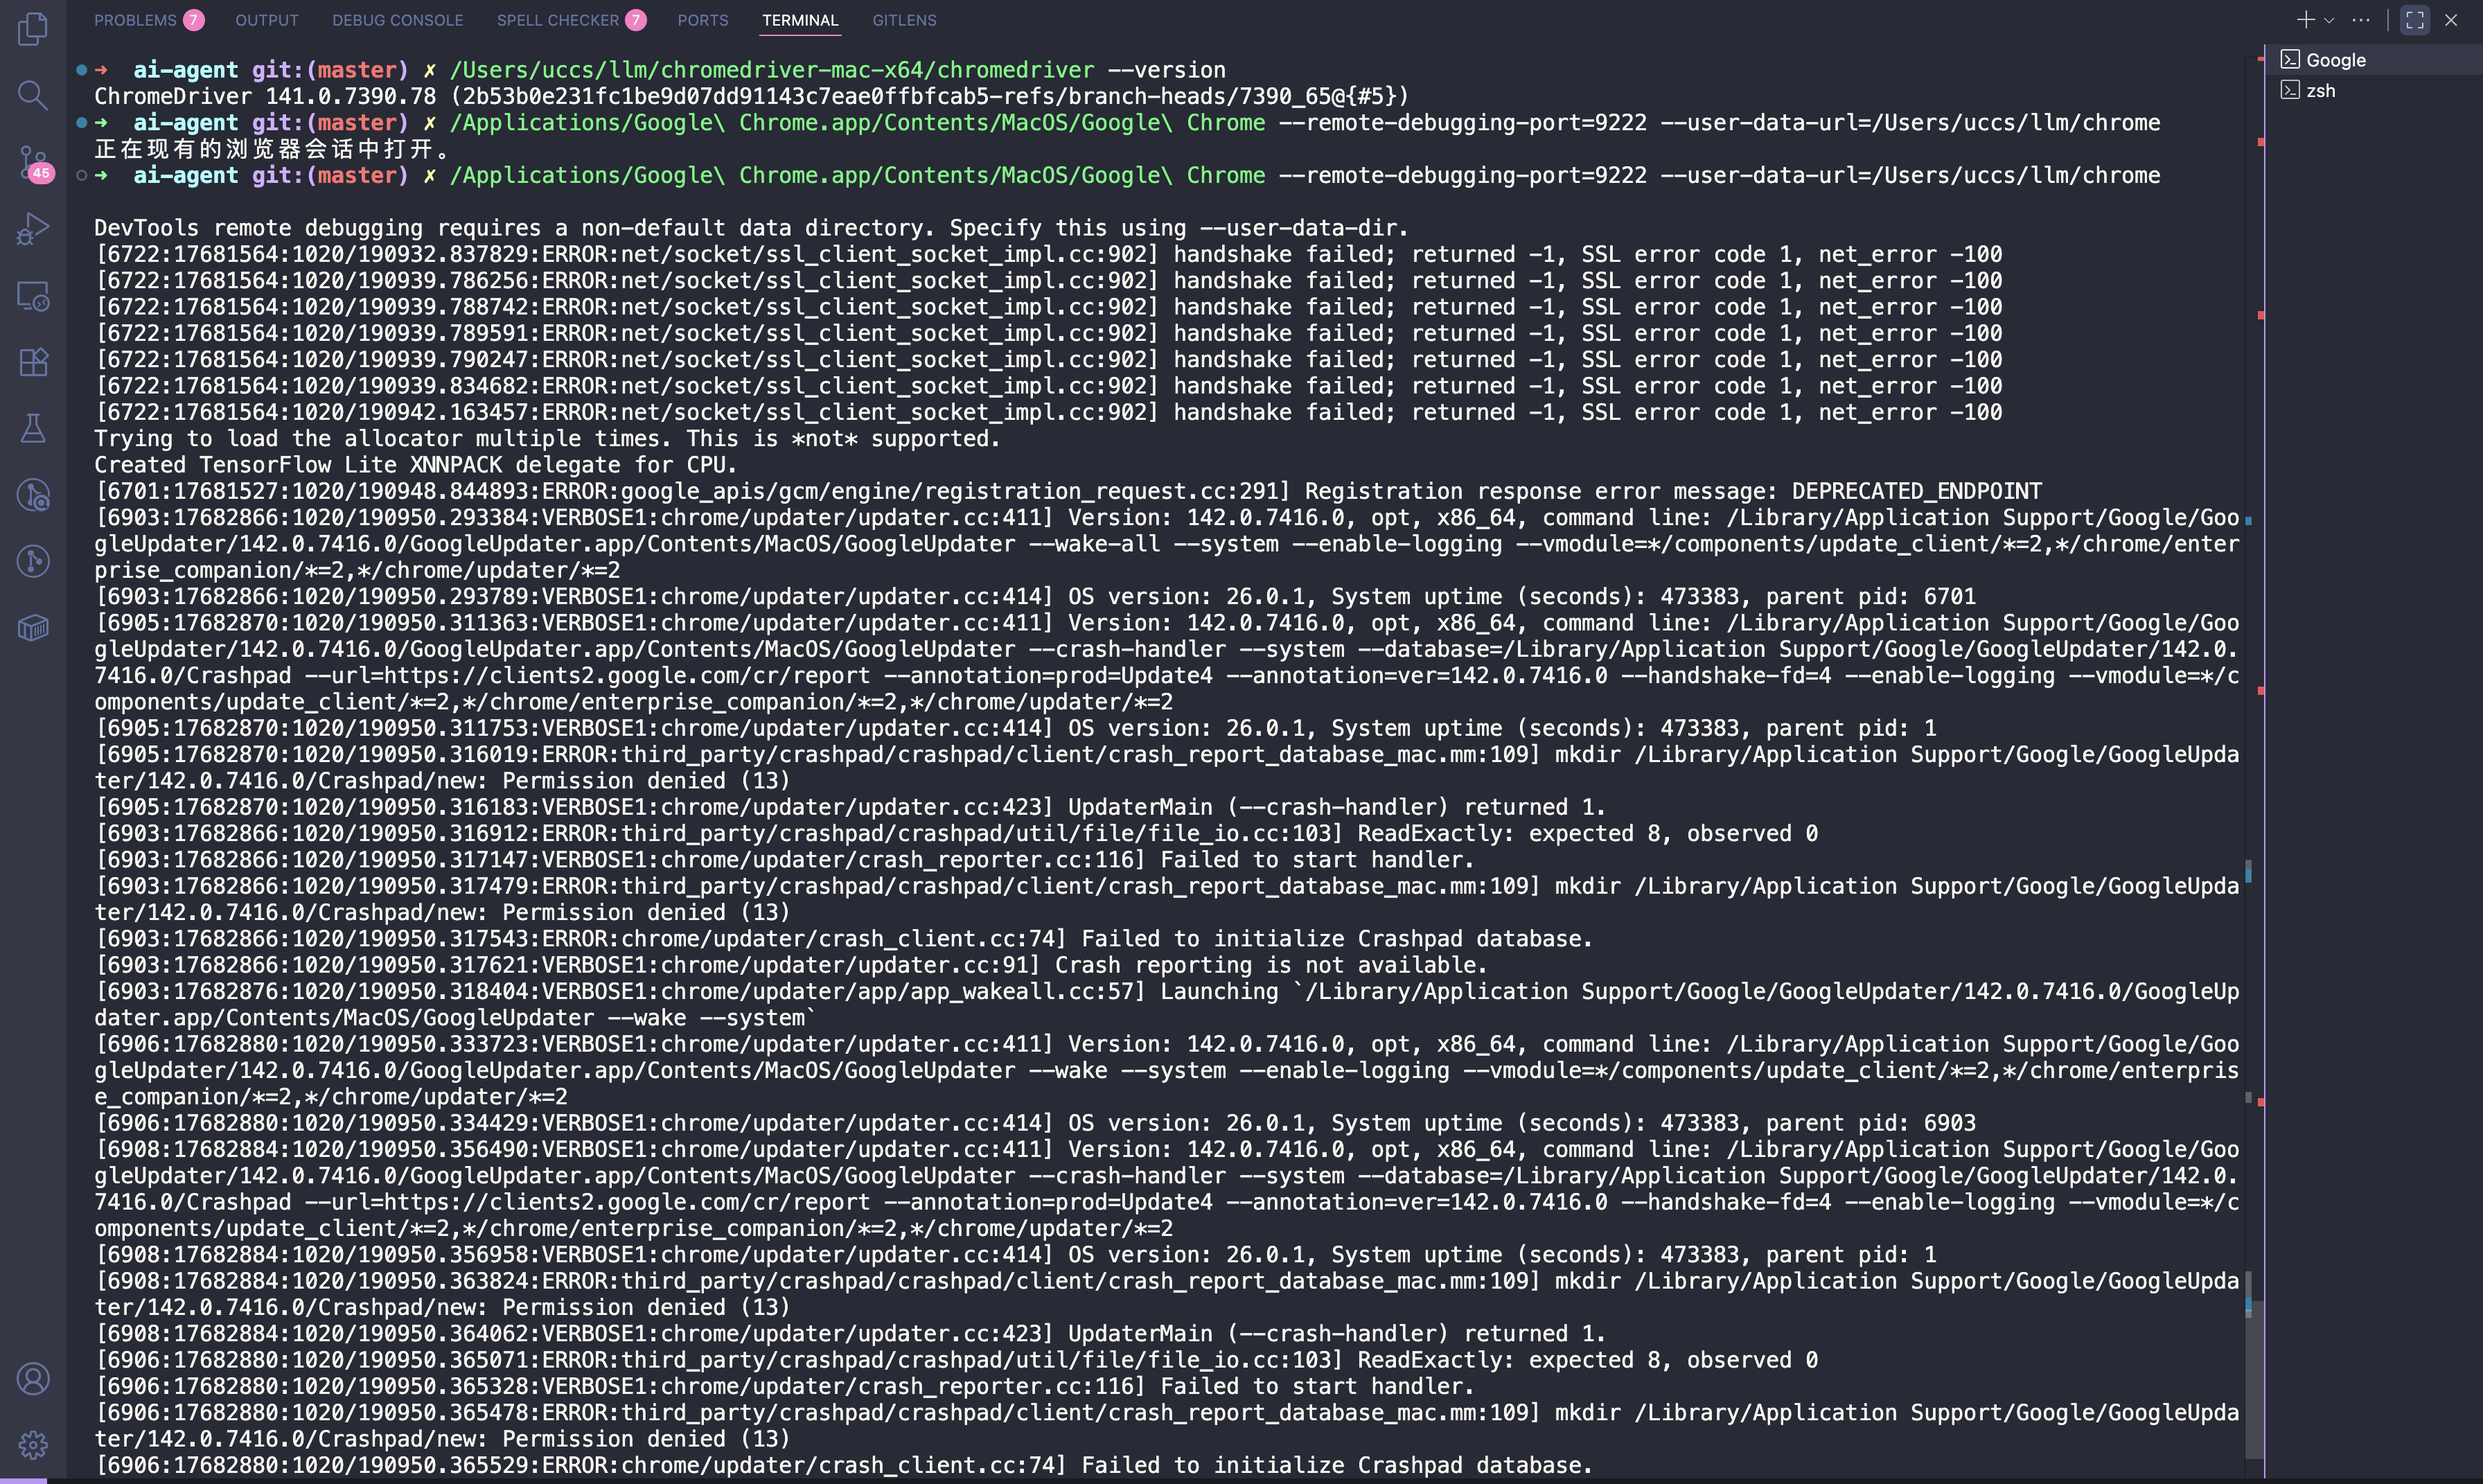Screen dimensions: 2483x1484
Task: Open Source Control with 45 changes
Action: 33,162
